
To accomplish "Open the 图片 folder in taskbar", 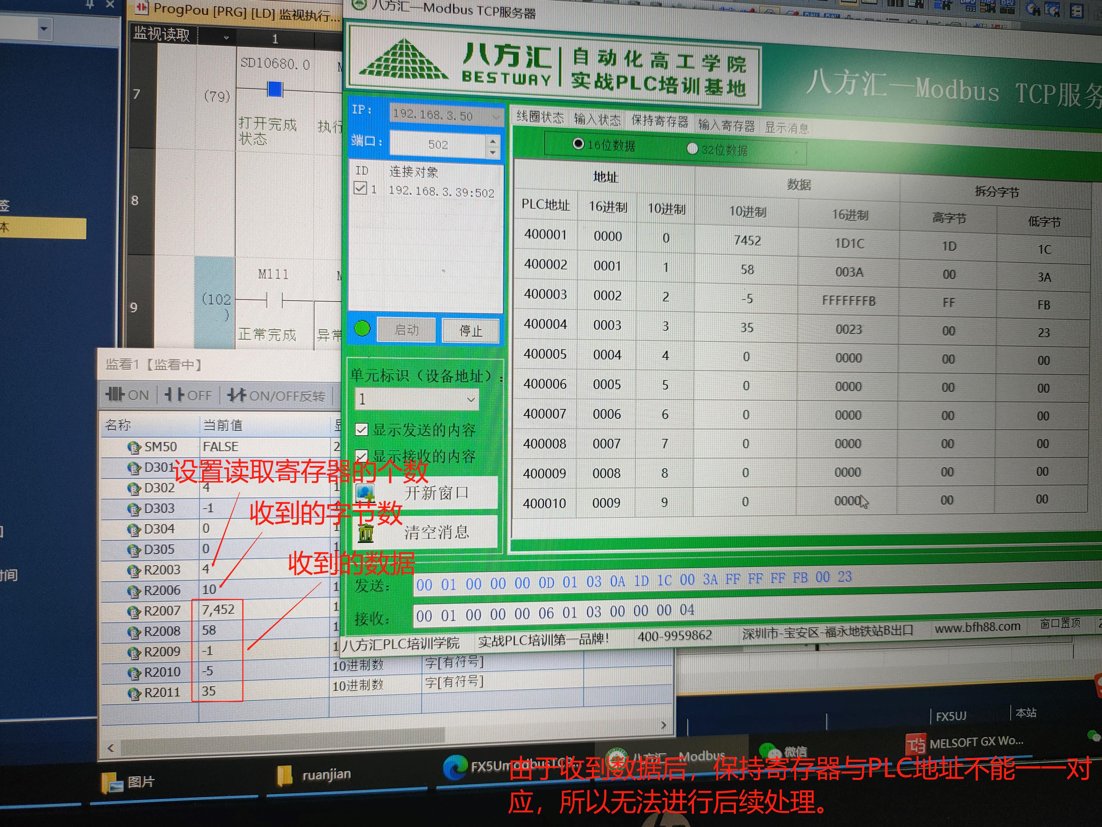I will click(x=112, y=783).
